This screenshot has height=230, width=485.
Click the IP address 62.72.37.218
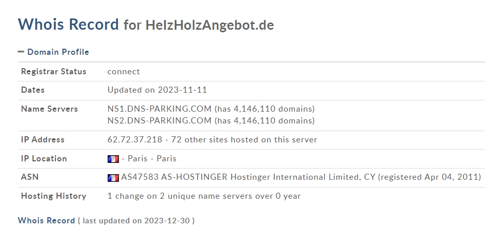click(135, 140)
